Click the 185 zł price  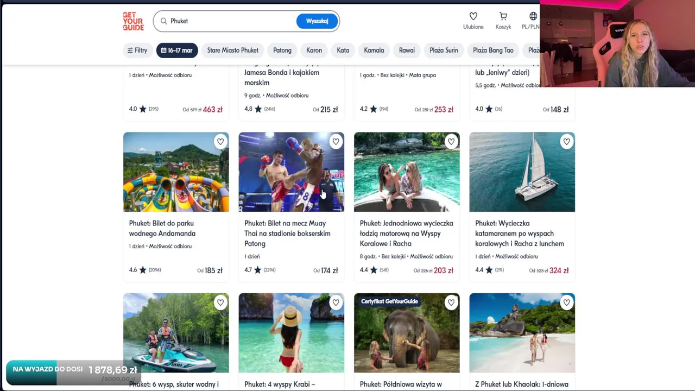tap(213, 270)
